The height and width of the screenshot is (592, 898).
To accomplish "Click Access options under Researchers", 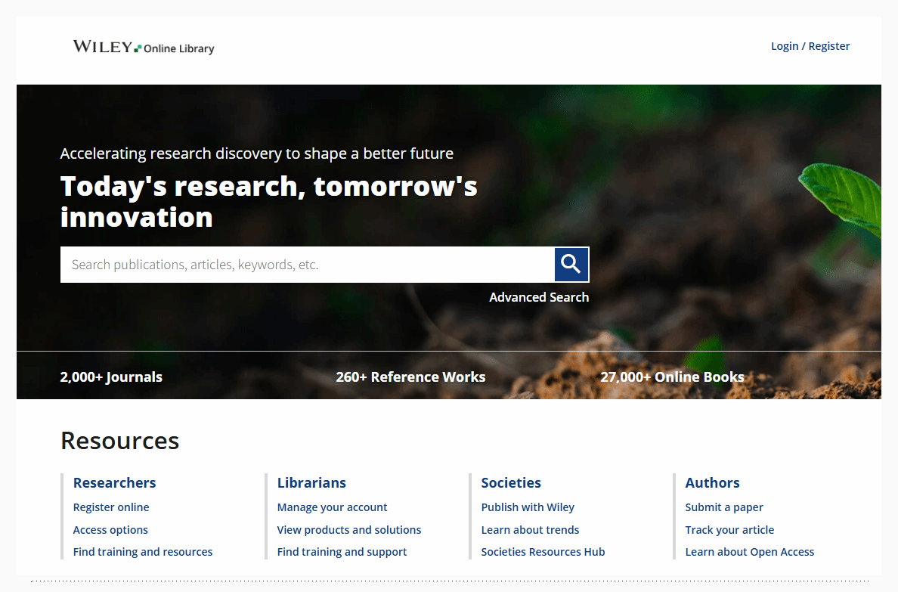I will coord(110,530).
